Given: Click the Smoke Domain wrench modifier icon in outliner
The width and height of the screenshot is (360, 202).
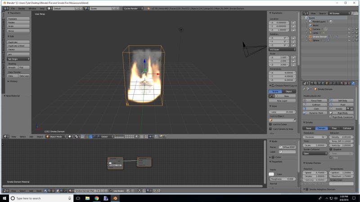Looking at the screenshot, I should (x=336, y=37).
